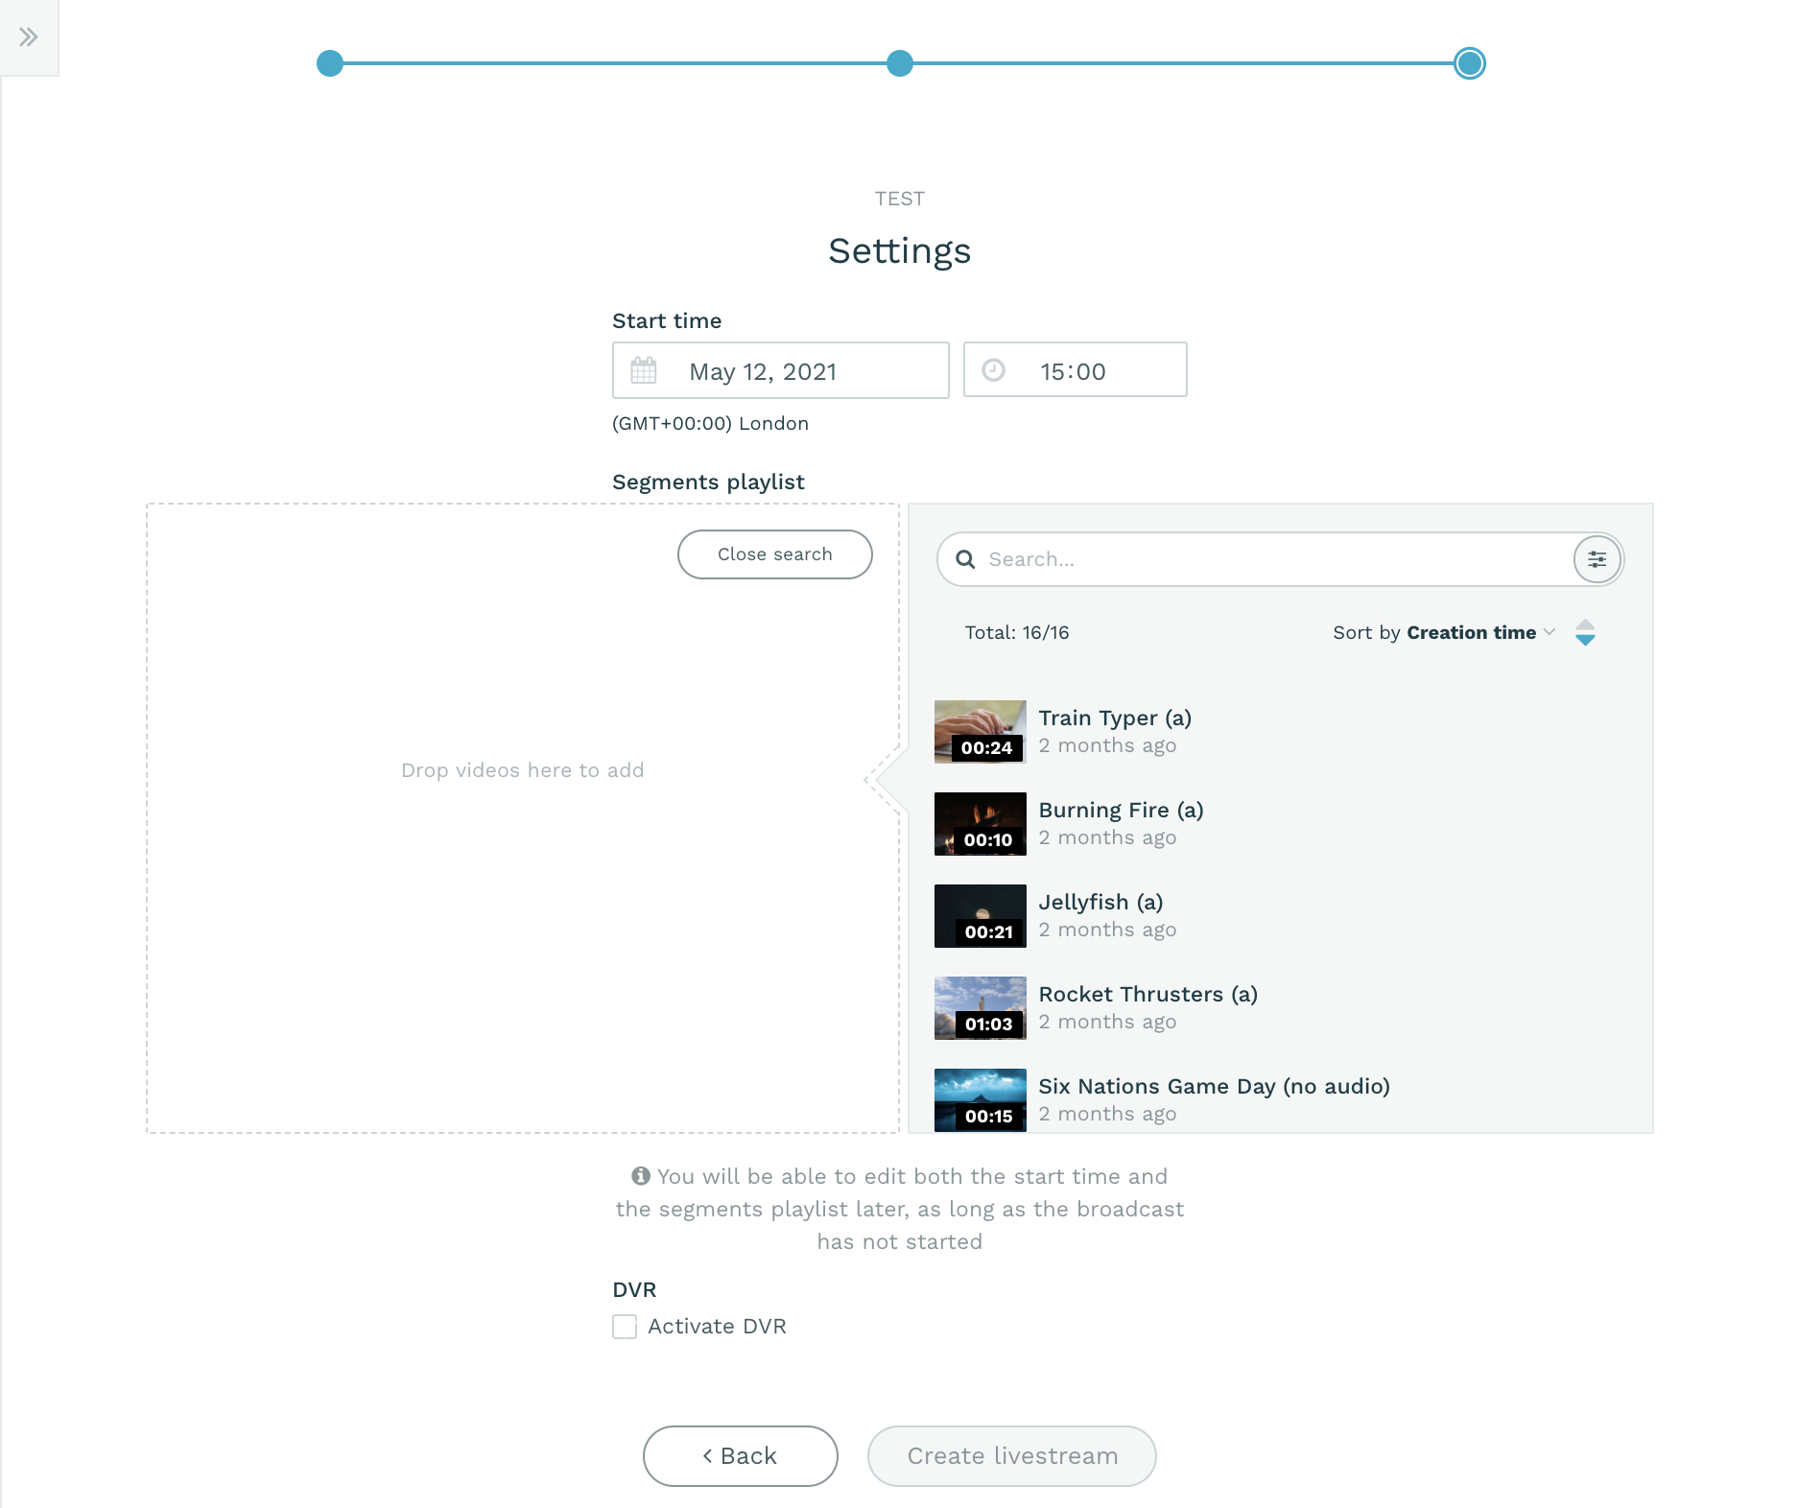Viewport: 1798px width, 1508px height.
Task: Open the search filter options icon
Action: pos(1597,558)
